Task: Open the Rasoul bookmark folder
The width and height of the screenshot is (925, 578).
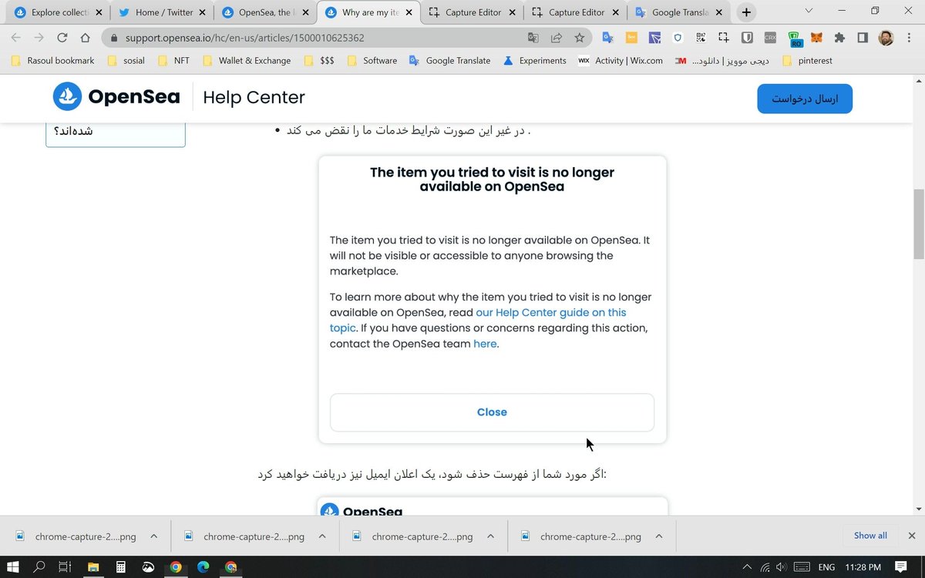Action: [x=52, y=61]
